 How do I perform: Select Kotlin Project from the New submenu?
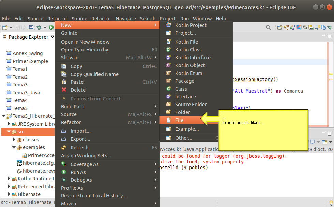pyautogui.click(x=196, y=25)
